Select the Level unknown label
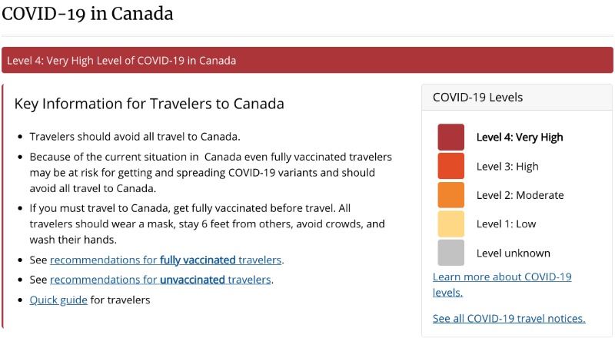615x338 pixels. (513, 253)
